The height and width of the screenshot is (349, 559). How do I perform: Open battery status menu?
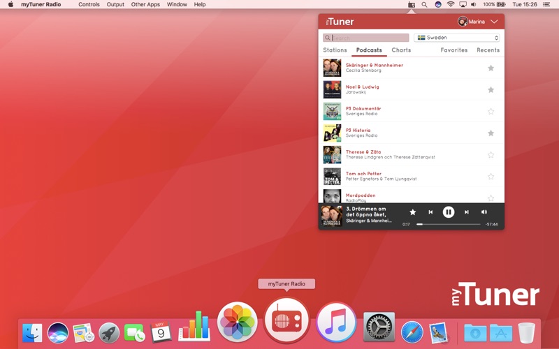point(495,5)
